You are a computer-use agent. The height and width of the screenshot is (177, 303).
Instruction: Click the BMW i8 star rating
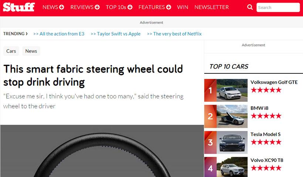pyautogui.click(x=266, y=116)
